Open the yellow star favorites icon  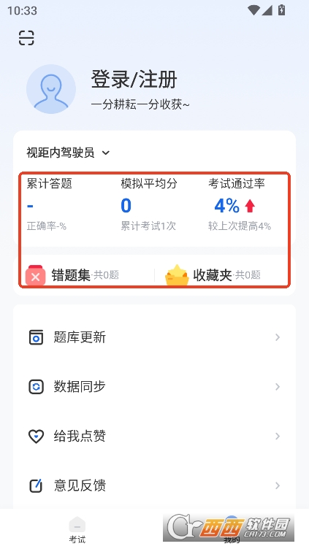[x=177, y=275]
